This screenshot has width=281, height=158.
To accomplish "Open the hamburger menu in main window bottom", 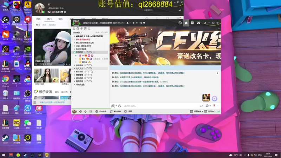I will (x=34, y=102).
